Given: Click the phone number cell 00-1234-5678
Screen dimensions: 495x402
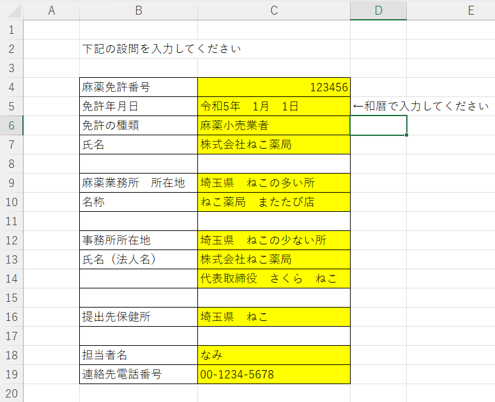Looking at the screenshot, I should click(x=273, y=375).
